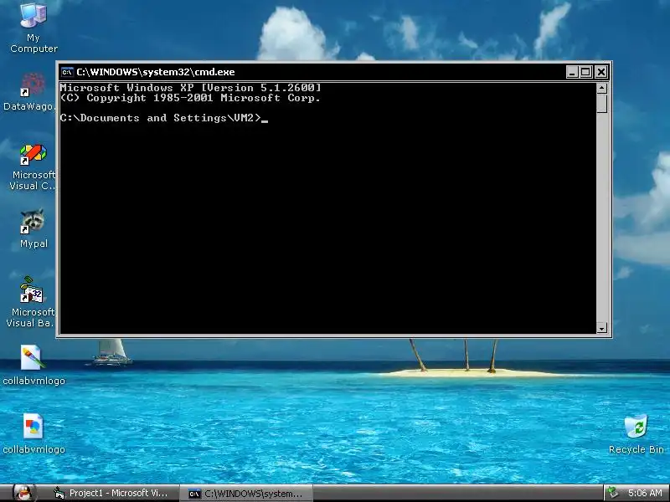Close the cmd.exe window

[x=601, y=72]
